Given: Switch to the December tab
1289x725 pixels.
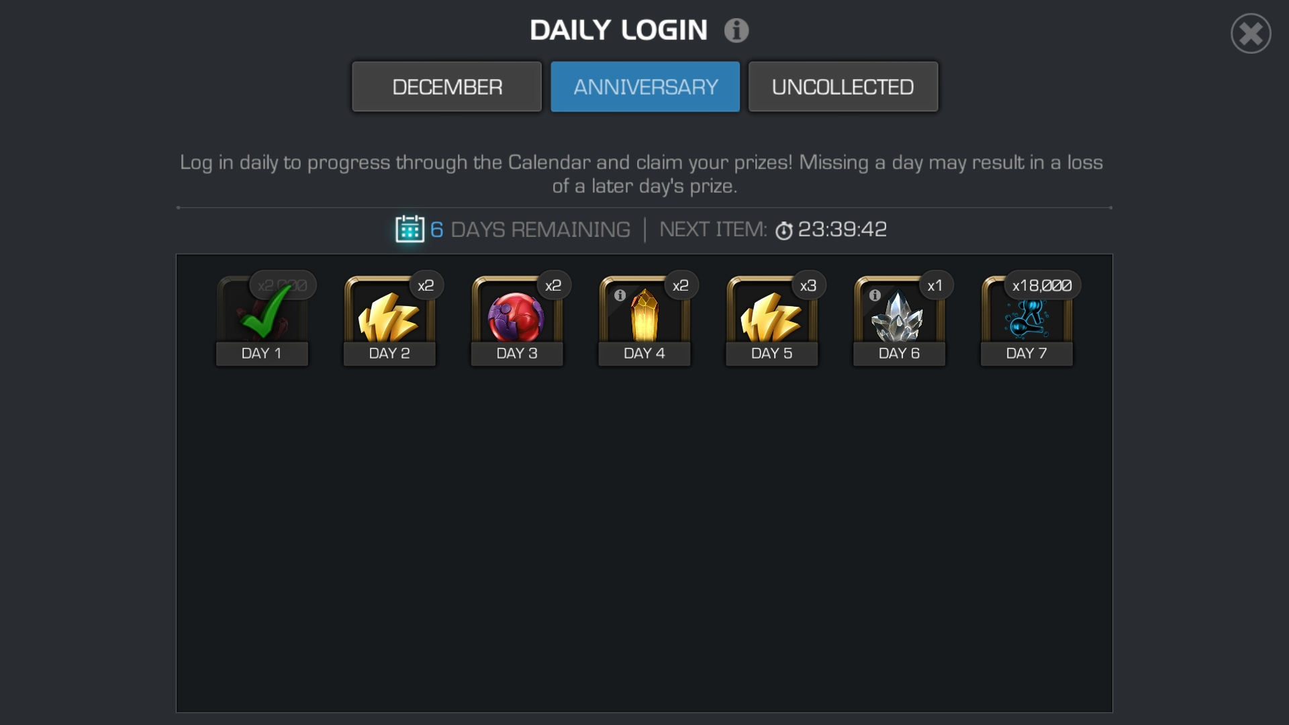Looking at the screenshot, I should [446, 87].
